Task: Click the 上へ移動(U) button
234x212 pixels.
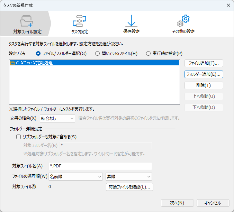Action: coord(204,96)
